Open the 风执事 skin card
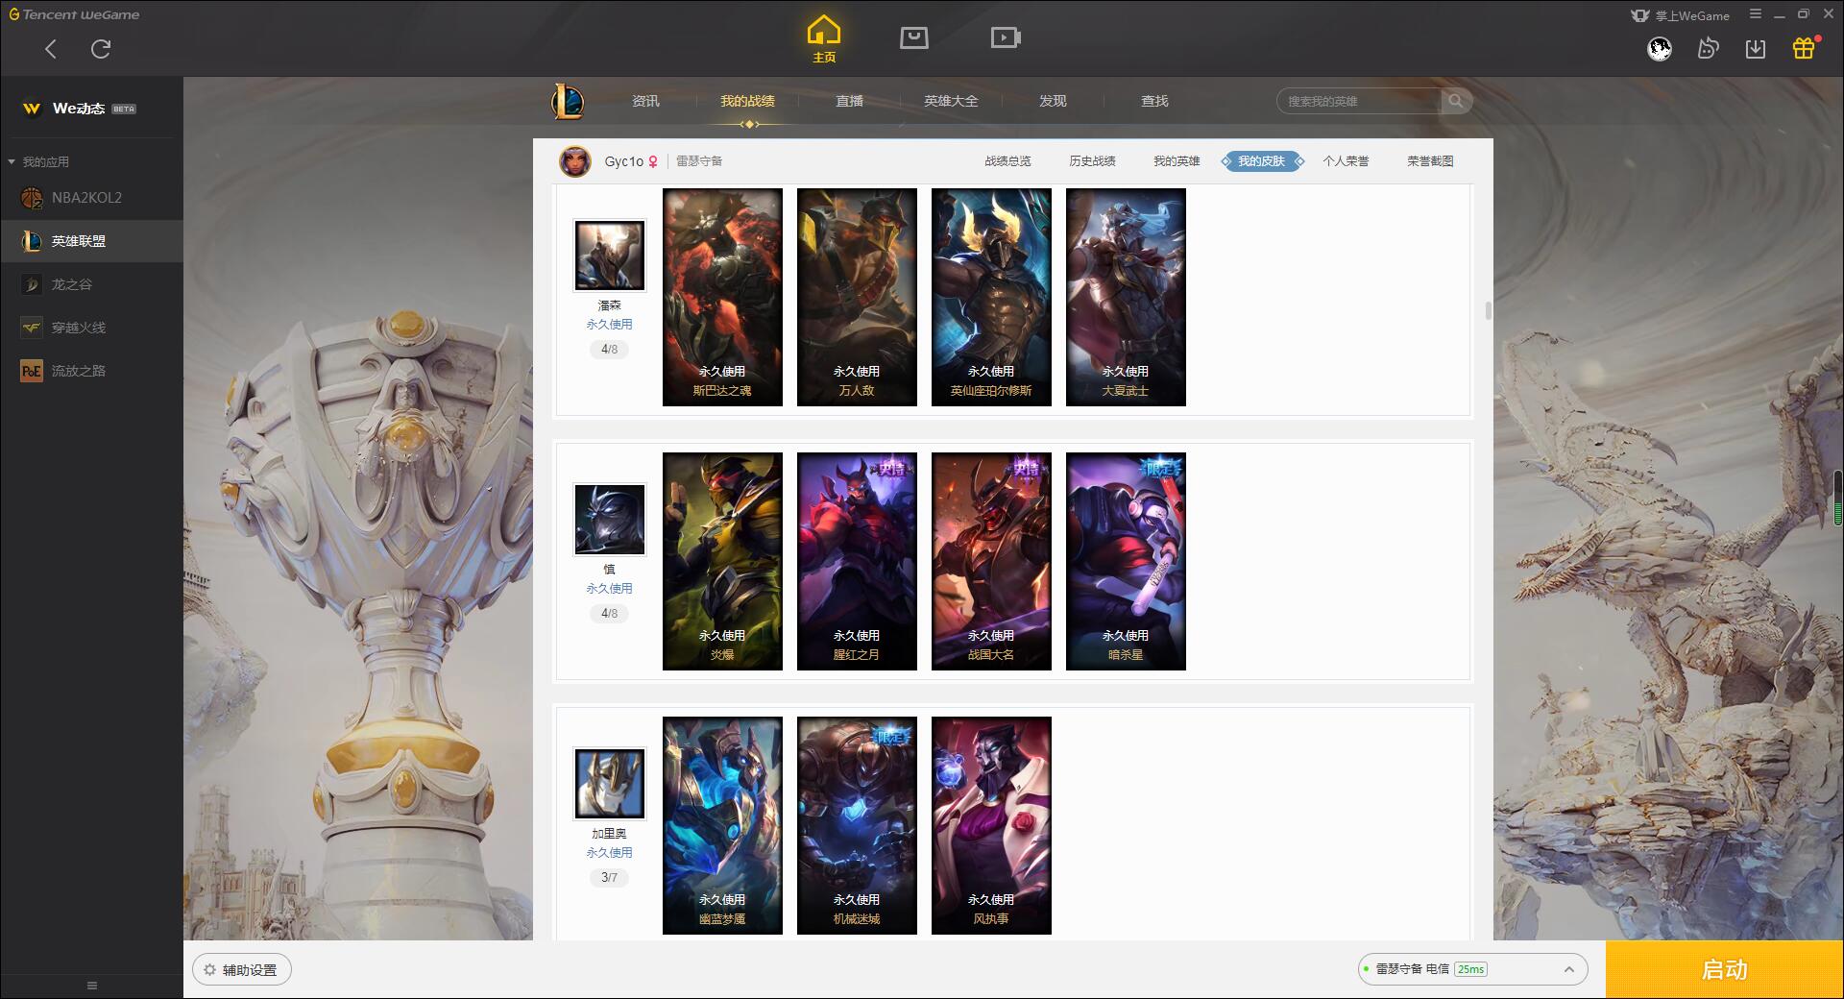Screen dimensions: 1844x999 coord(991,825)
